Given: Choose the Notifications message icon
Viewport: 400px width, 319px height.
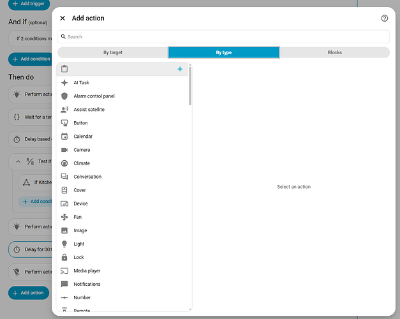Looking at the screenshot, I should click(64, 284).
